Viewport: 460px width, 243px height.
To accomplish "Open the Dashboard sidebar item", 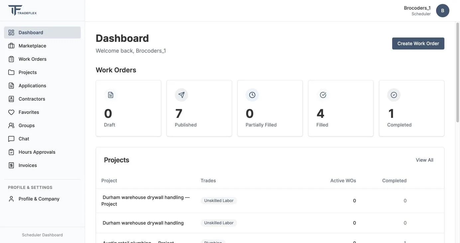I will [42, 33].
